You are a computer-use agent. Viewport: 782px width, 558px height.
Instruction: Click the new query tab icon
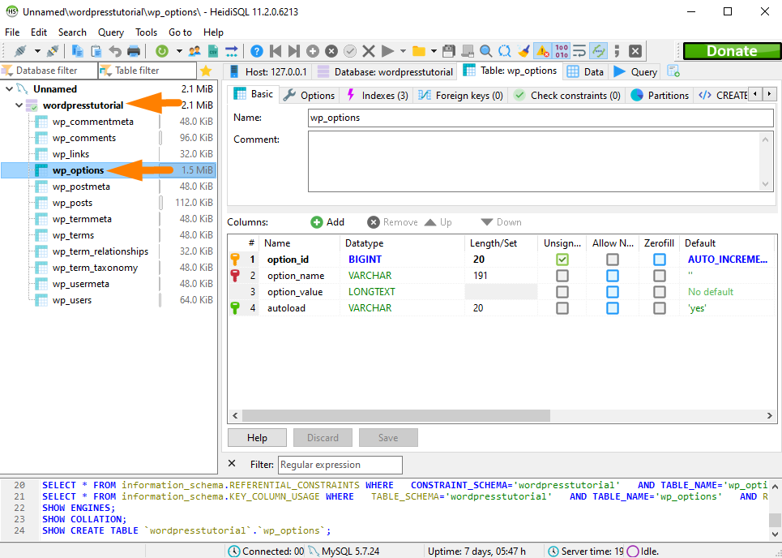click(x=673, y=71)
